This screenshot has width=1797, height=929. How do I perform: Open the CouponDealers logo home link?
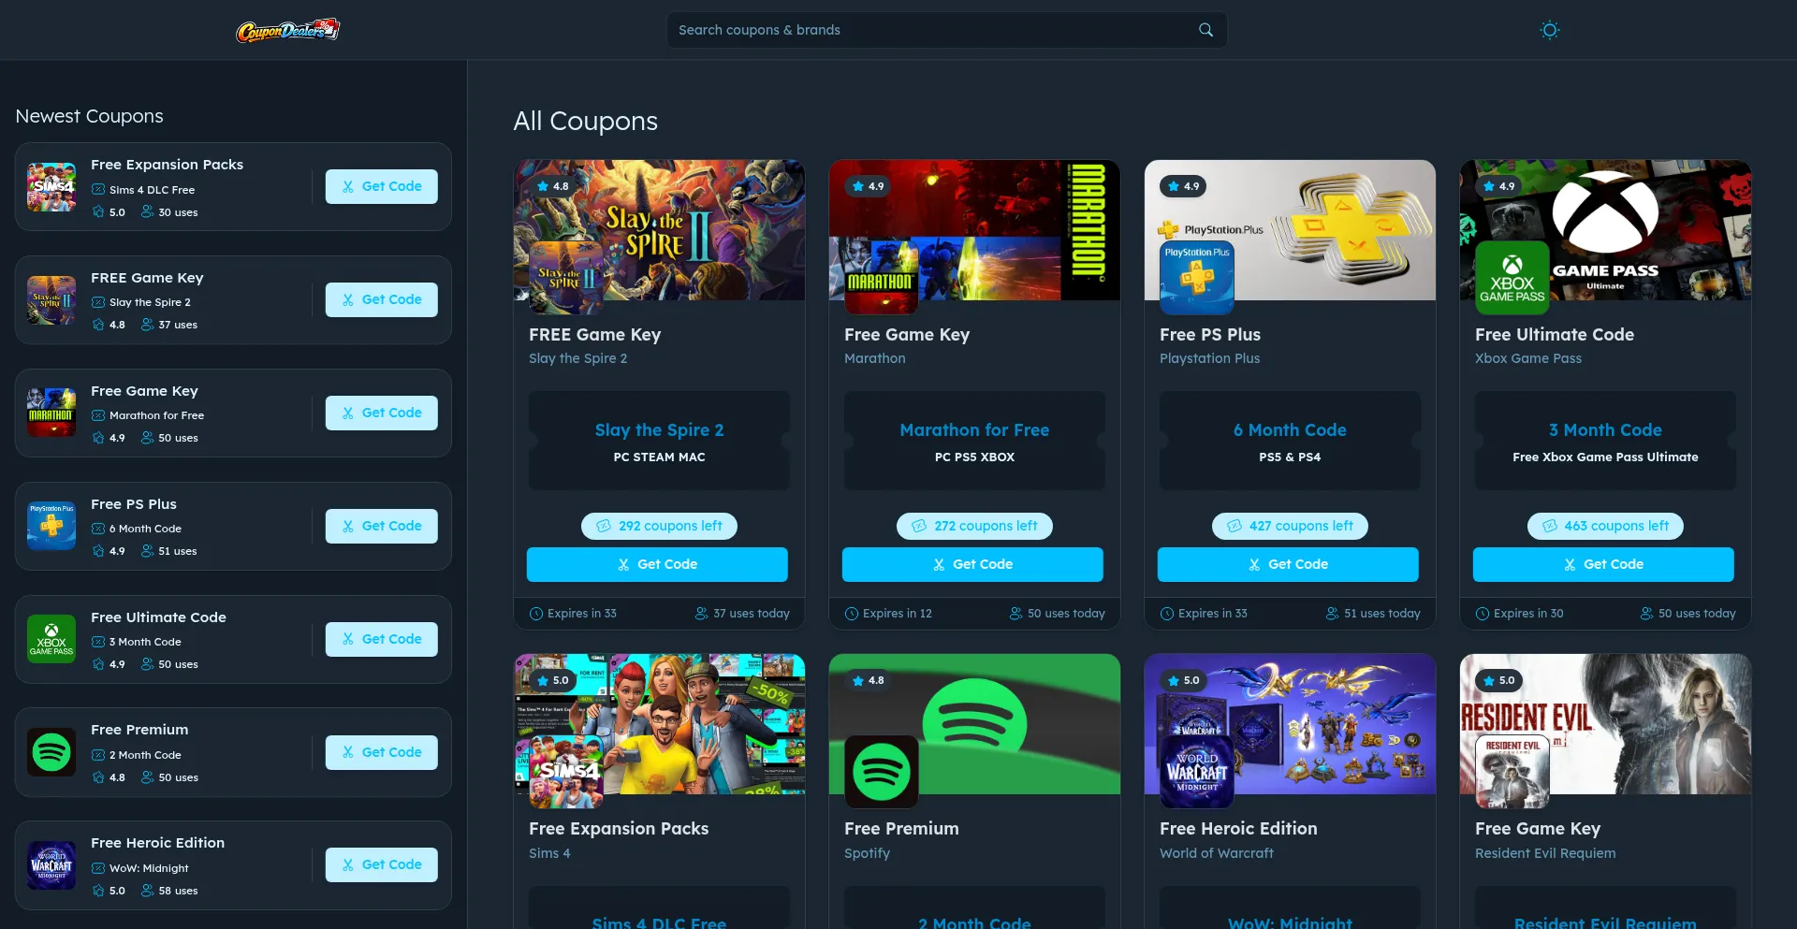click(x=287, y=30)
